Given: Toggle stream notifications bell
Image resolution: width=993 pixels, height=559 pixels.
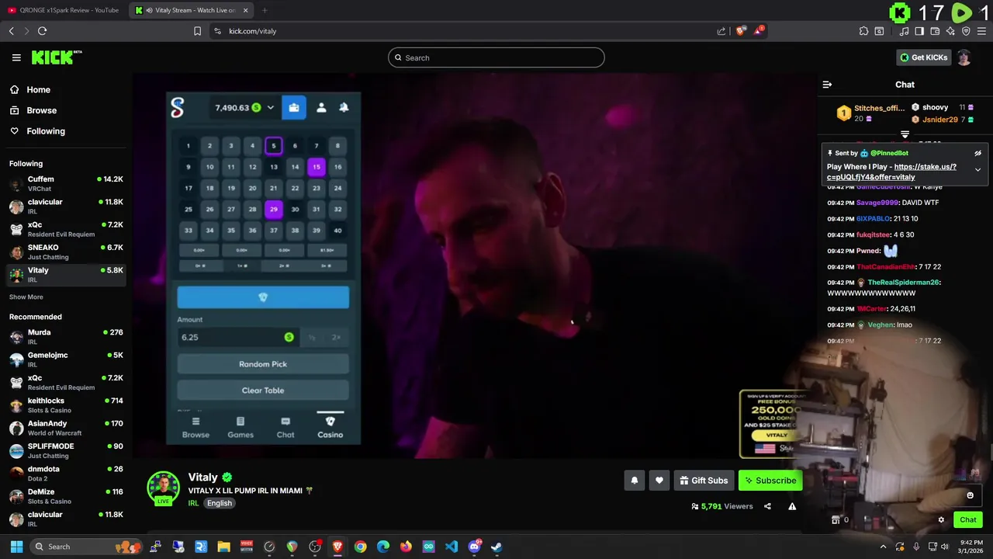Looking at the screenshot, I should 635,481.
